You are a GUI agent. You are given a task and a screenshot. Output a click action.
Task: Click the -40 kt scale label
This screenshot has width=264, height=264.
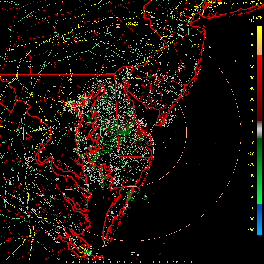click(251, 175)
